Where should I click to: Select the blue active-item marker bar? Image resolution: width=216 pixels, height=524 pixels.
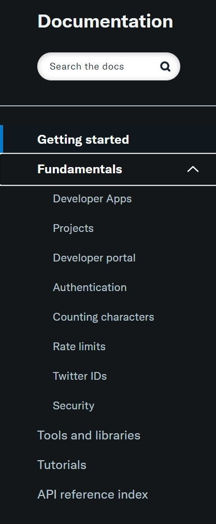[x=2, y=139]
